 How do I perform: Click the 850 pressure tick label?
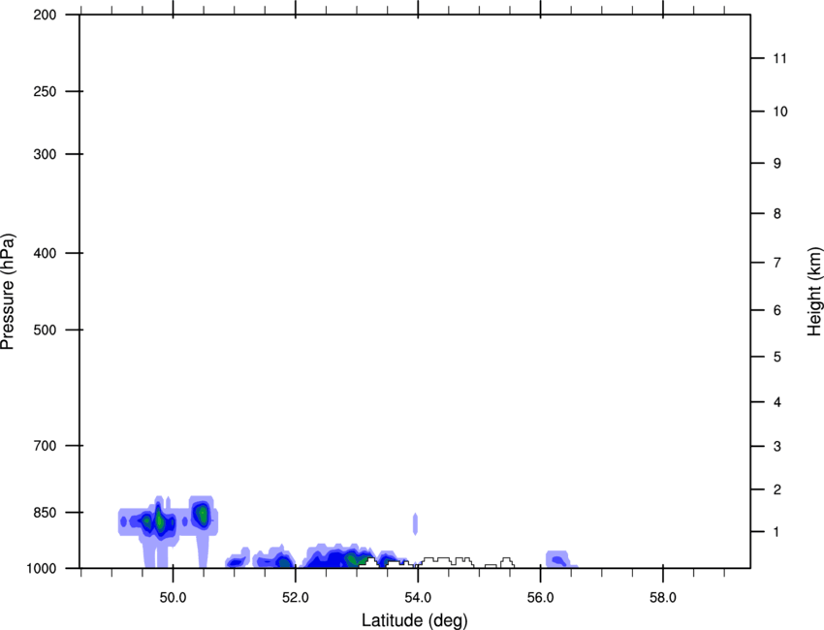click(x=45, y=513)
